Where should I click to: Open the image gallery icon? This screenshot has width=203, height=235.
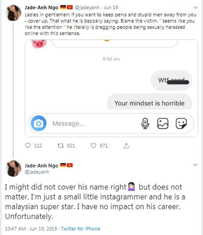click(162, 123)
